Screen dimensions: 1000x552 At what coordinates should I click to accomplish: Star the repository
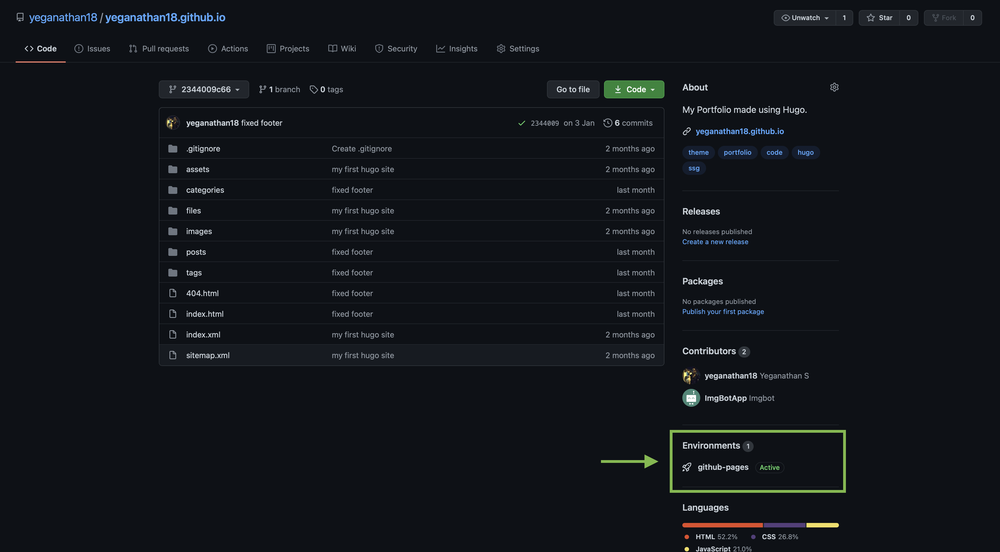pyautogui.click(x=879, y=18)
